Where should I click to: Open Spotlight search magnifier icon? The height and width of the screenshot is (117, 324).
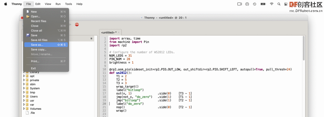[x=279, y=4]
